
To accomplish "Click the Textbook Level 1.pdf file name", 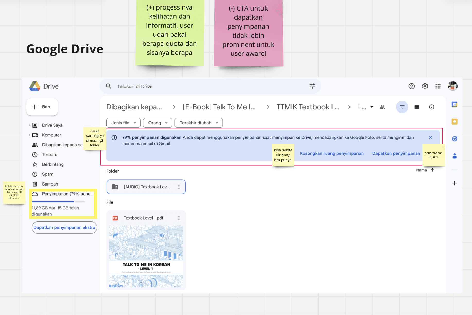I will [x=144, y=218].
